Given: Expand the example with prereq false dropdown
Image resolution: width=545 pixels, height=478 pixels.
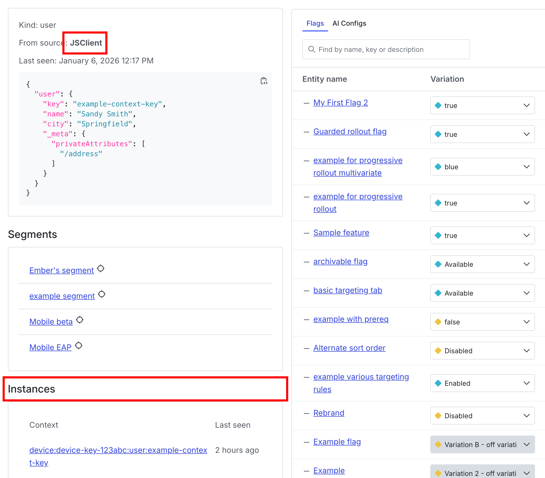Looking at the screenshot, I should click(x=526, y=322).
